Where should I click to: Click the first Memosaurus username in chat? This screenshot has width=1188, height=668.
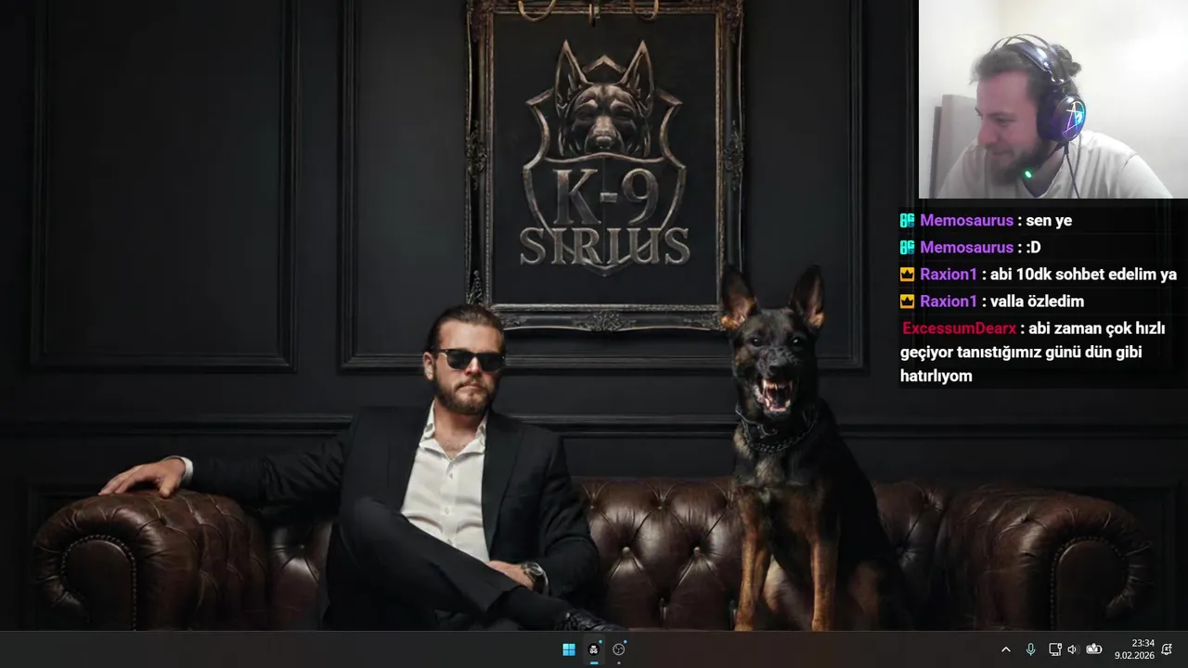click(x=966, y=221)
